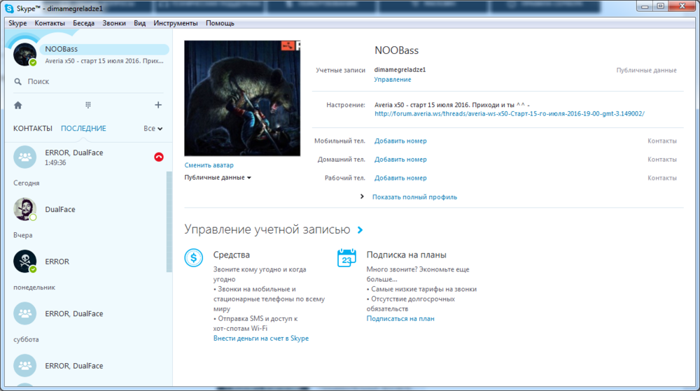Image resolution: width=700 pixels, height=391 pixels.
Task: Click the Home icon in sidebar
Action: (18, 105)
